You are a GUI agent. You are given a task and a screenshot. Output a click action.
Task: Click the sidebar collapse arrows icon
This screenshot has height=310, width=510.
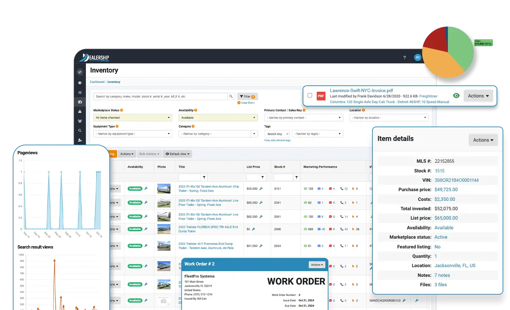tap(80, 72)
